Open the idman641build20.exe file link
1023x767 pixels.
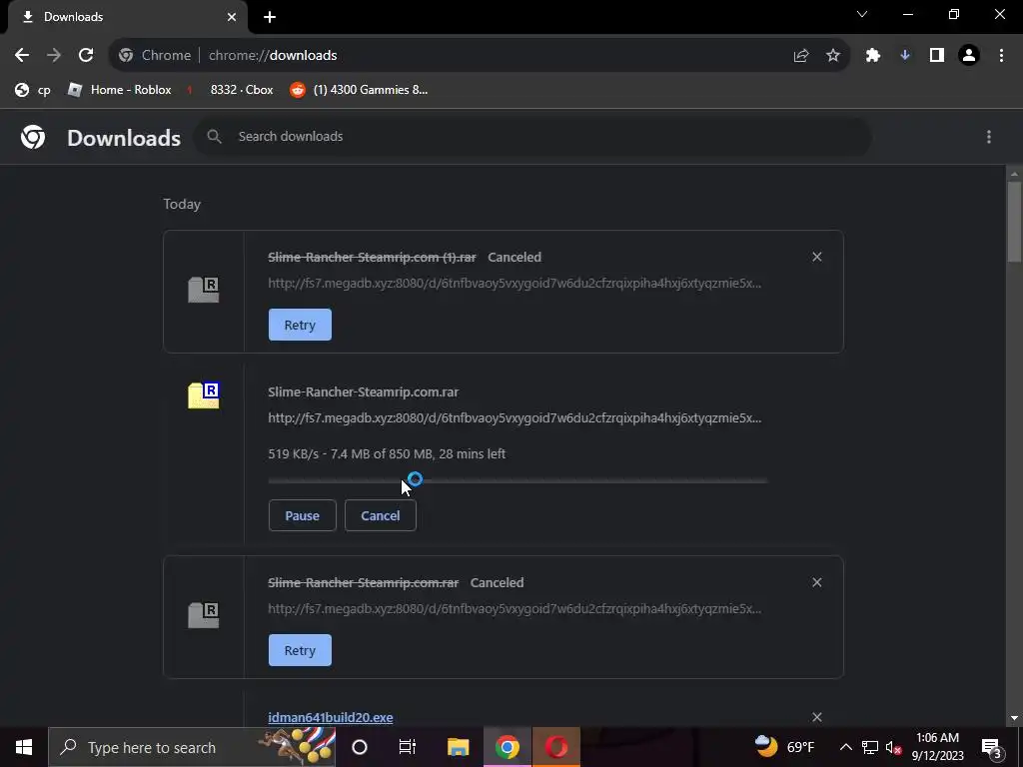330,717
